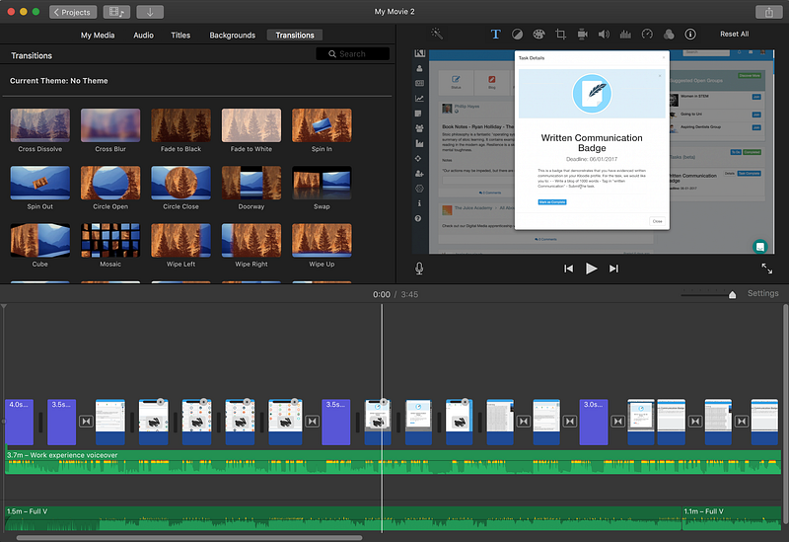Open the speed adjustment speedometer tool
Image resolution: width=789 pixels, height=542 pixels.
[647, 35]
